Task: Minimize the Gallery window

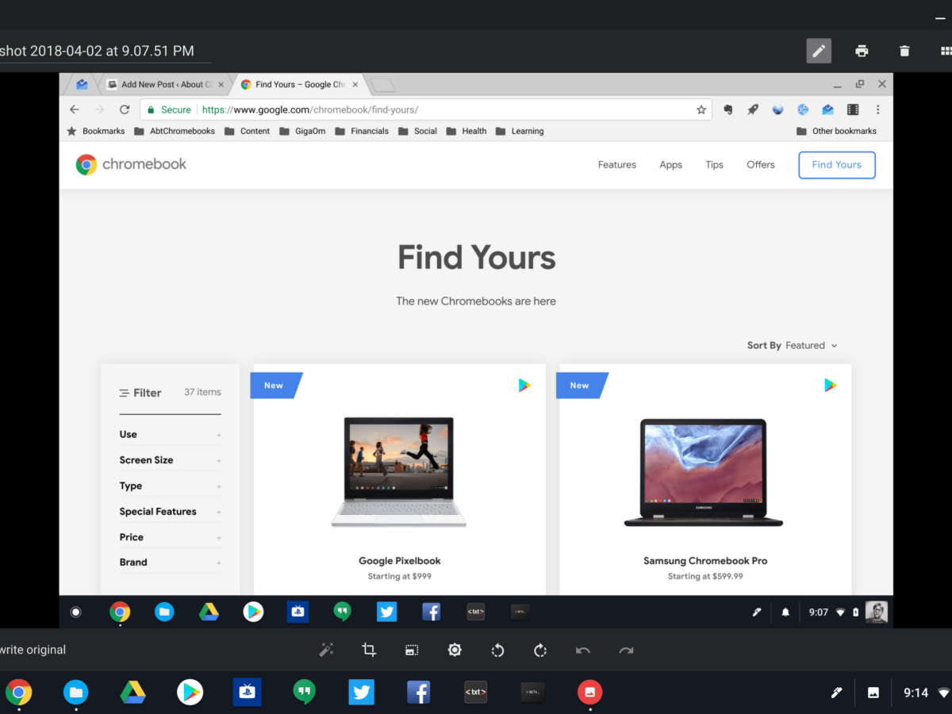Action: (940, 16)
